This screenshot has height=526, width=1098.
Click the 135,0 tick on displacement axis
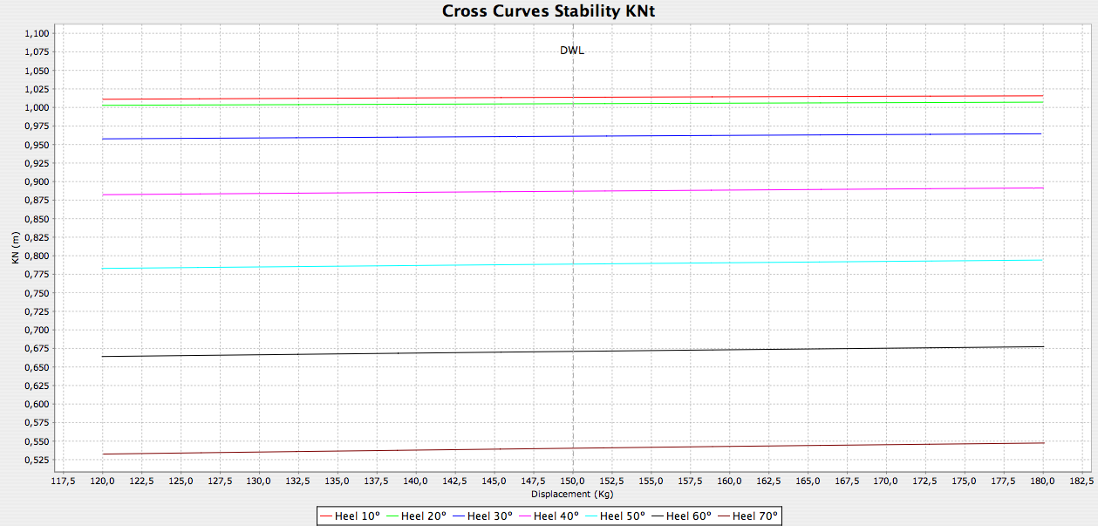pos(338,481)
